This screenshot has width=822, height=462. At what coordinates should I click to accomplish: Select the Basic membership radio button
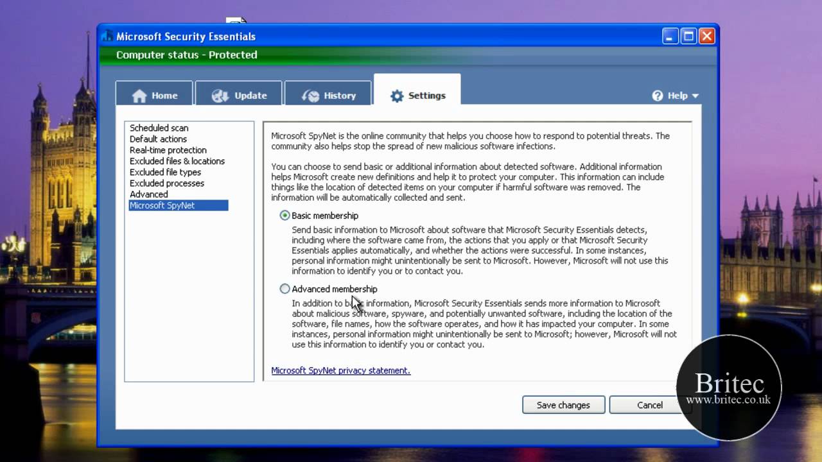(285, 216)
